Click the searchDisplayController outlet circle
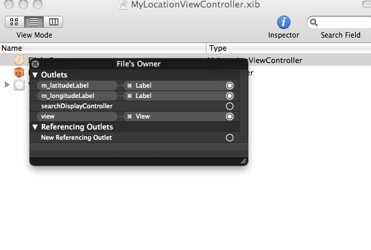This screenshot has height=250, width=371. point(230,106)
